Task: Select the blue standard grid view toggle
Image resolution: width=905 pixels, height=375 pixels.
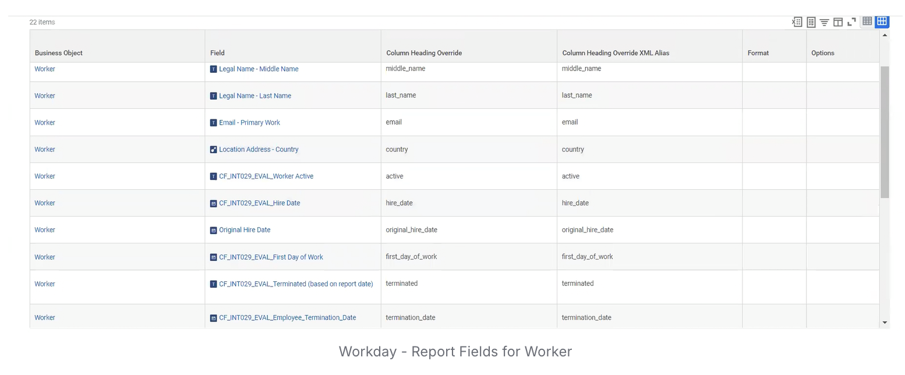Action: point(882,22)
